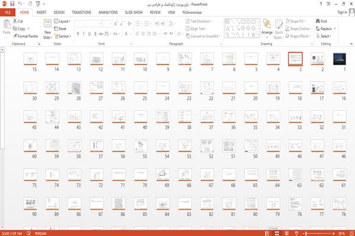Click the Cut scissors icon
Image resolution: width=355 pixels, height=236 pixels.
tap(15, 21)
